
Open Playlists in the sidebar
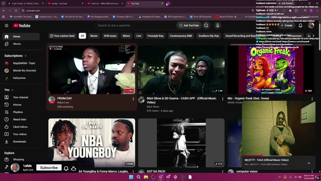pos(21,112)
